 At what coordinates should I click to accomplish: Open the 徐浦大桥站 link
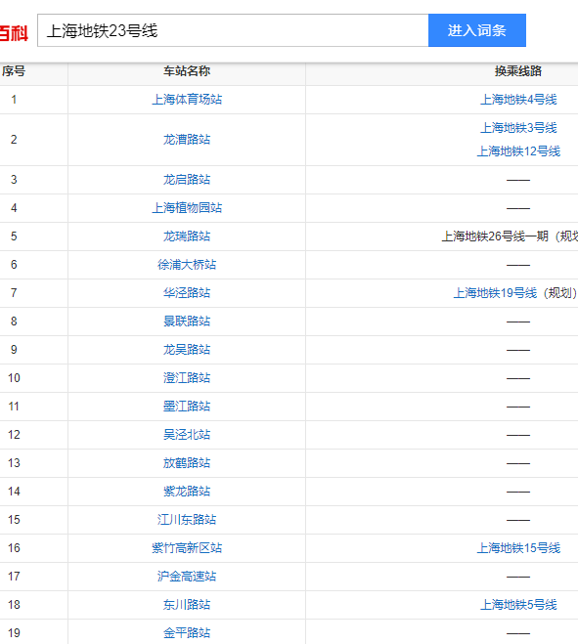[x=187, y=265]
